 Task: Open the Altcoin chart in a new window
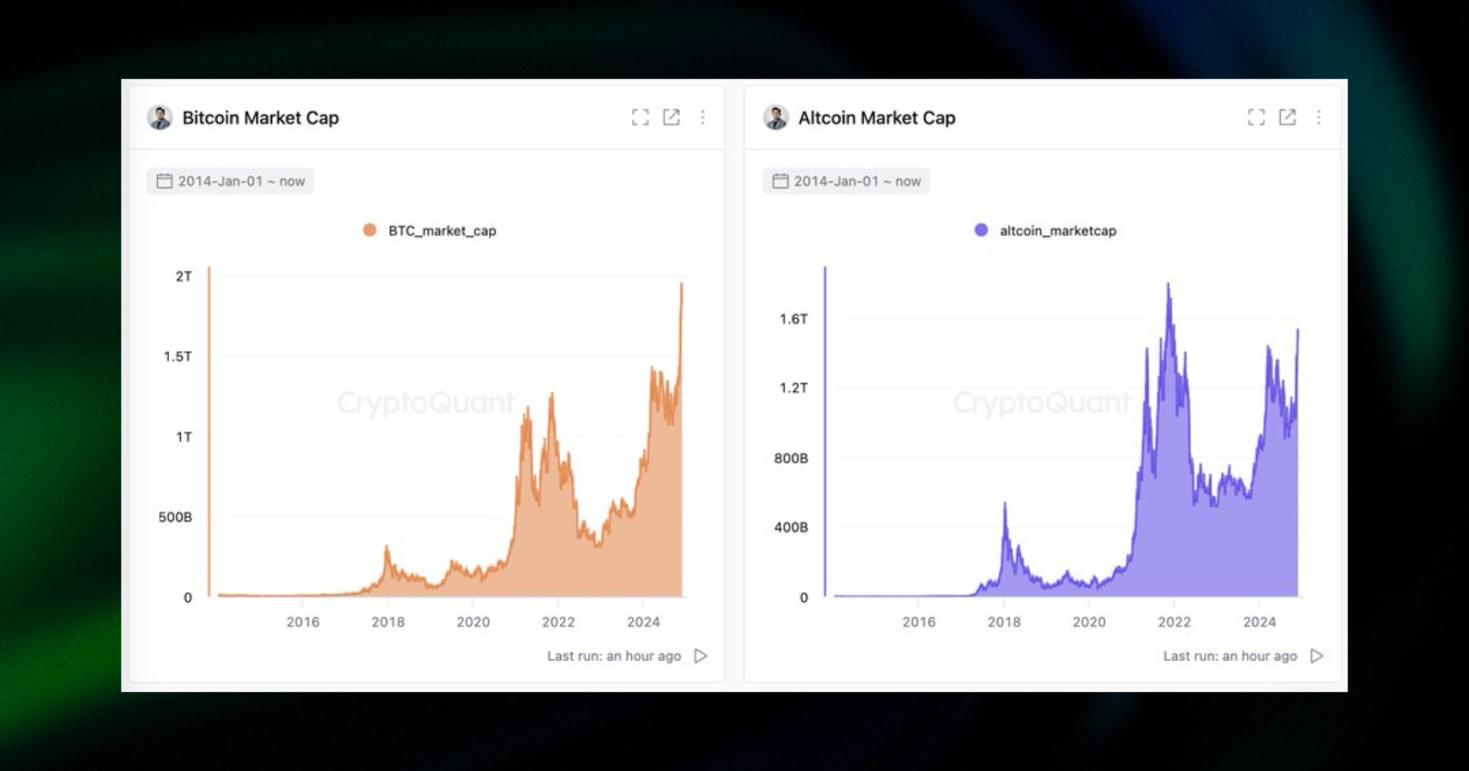pyautogui.click(x=1288, y=118)
